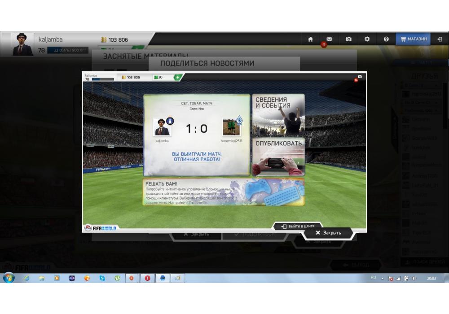449x314 pixels.
Task: Open the МАГАЗИН store button
Action: 413,39
